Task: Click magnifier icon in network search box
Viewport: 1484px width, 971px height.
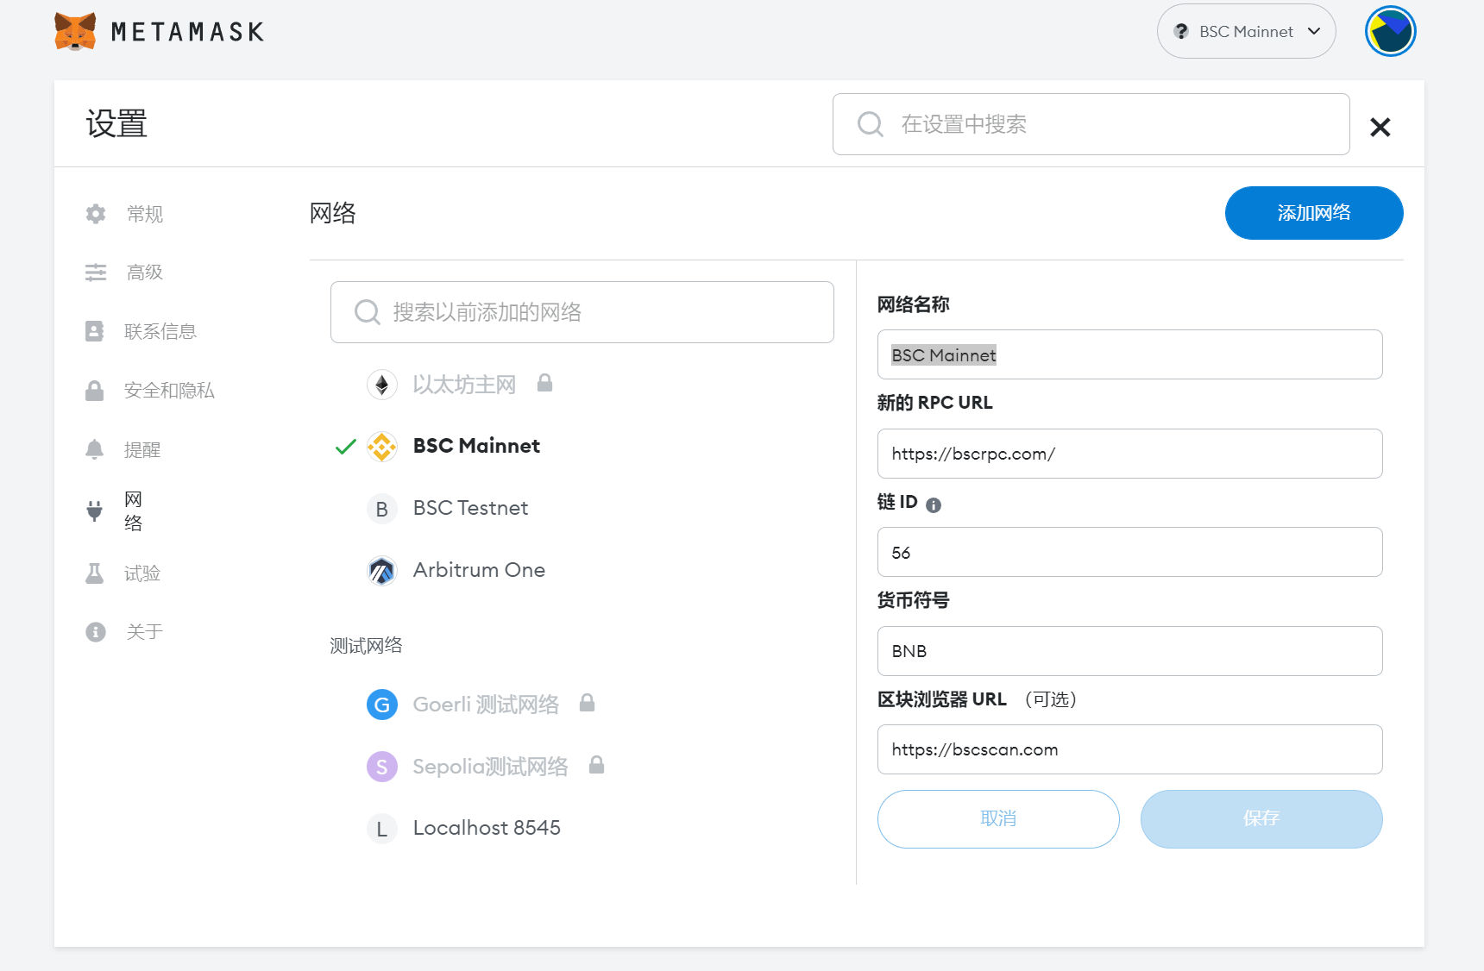Action: 368,312
